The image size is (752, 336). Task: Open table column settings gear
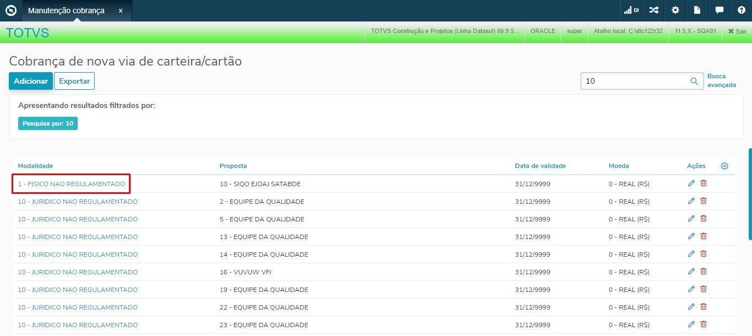(724, 166)
